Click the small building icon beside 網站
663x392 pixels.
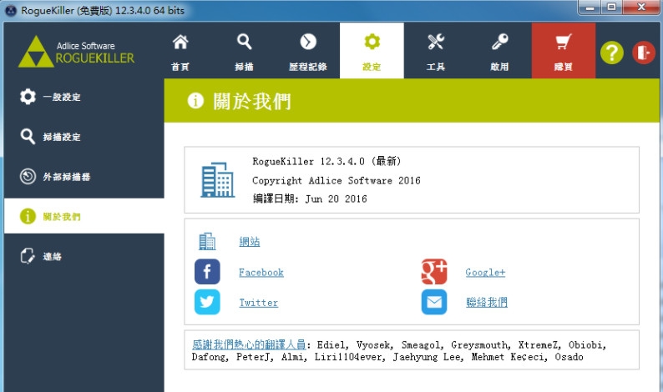[207, 241]
